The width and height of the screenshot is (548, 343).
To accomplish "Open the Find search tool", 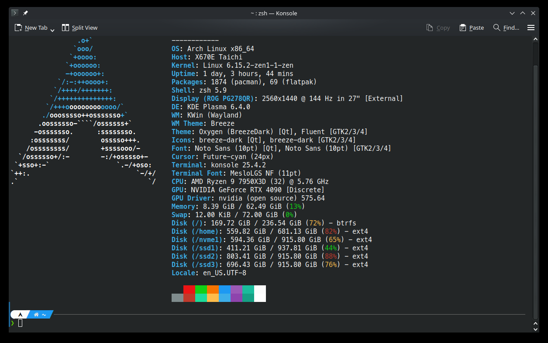I will tap(506, 28).
